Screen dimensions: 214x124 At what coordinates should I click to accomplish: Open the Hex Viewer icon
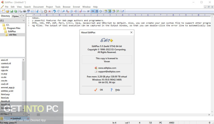coord(84,11)
